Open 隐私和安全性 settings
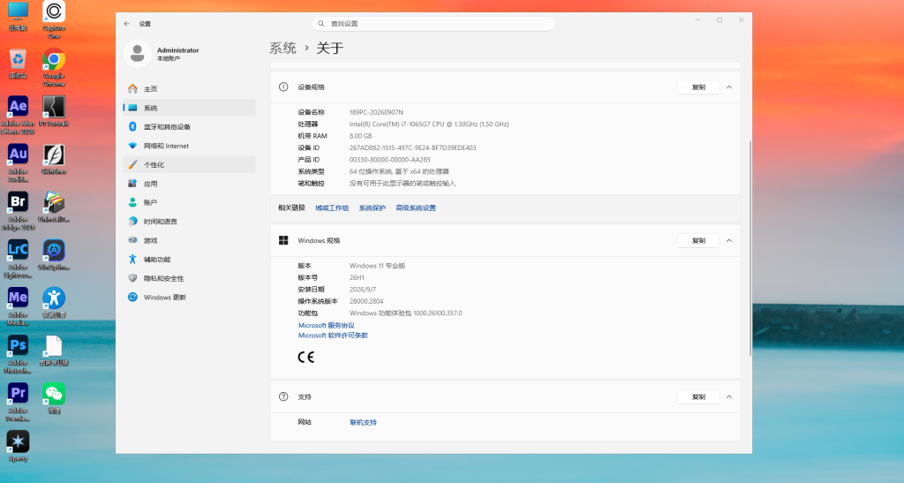The width and height of the screenshot is (904, 483). point(189,278)
